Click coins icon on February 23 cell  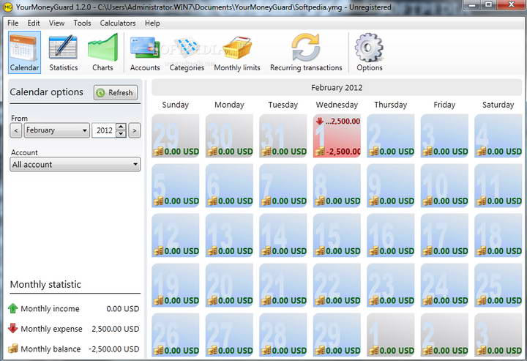[x=373, y=300]
